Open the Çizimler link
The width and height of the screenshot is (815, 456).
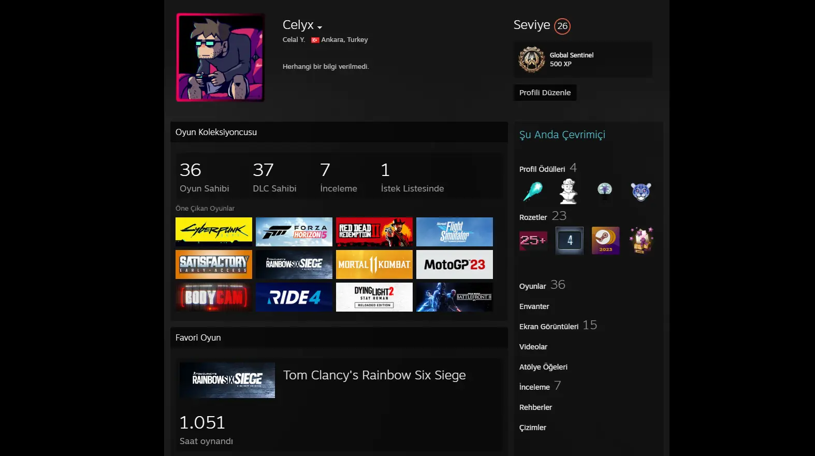[x=533, y=428]
